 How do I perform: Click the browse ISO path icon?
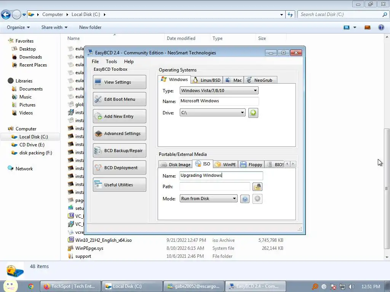click(x=257, y=186)
